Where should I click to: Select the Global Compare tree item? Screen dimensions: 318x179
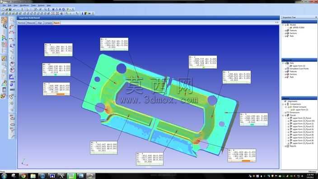pyautogui.click(x=299, y=107)
